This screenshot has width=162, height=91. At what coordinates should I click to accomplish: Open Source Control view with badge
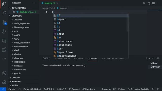click(4, 22)
